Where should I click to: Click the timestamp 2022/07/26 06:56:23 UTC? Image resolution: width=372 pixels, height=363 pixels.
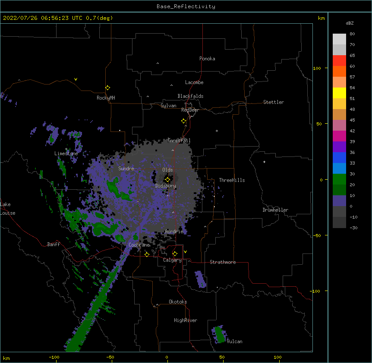tap(43, 18)
